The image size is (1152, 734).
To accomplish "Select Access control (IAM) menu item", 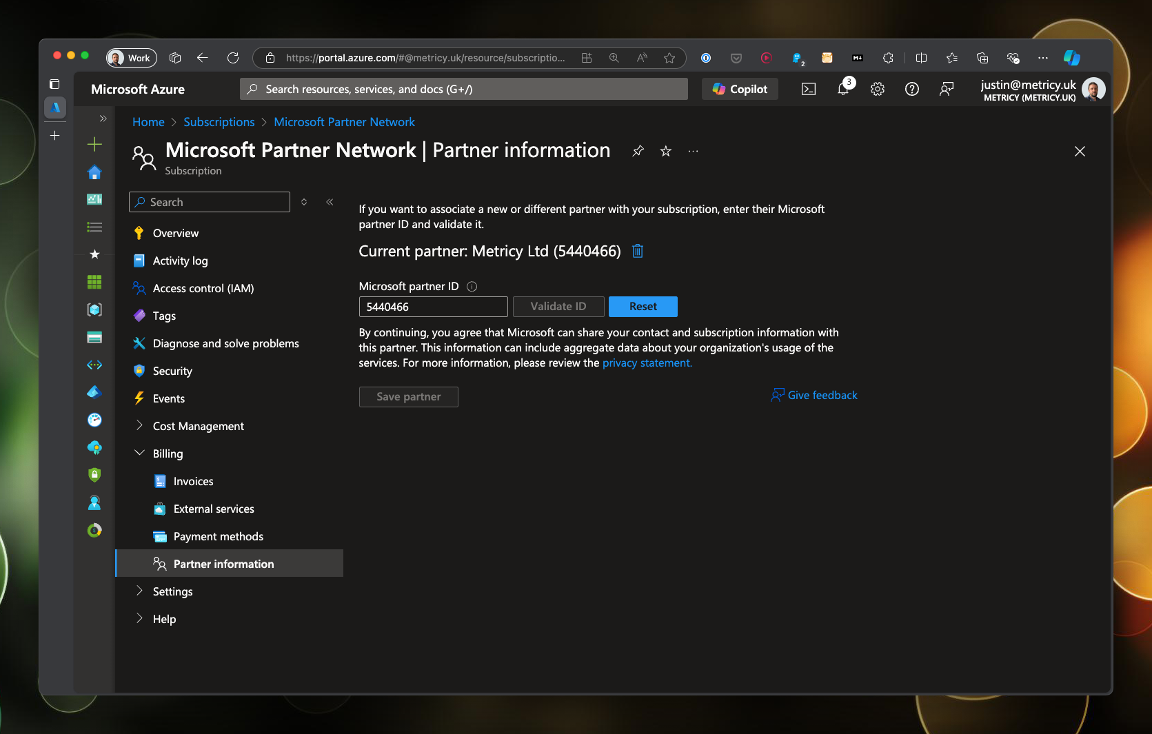I will coord(203,288).
